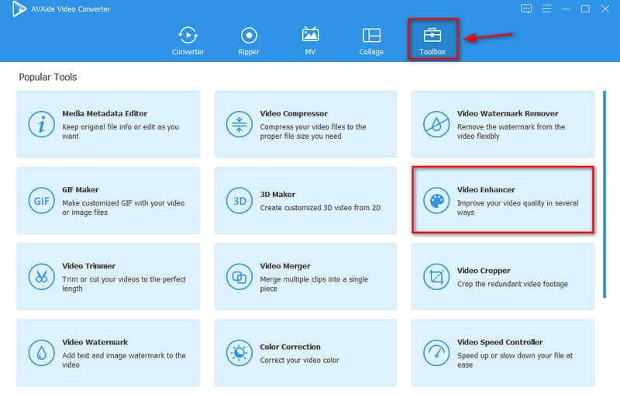Screen dimensions: 620x394
Task: Launch Video Compressor tool title
Action: 294,113
